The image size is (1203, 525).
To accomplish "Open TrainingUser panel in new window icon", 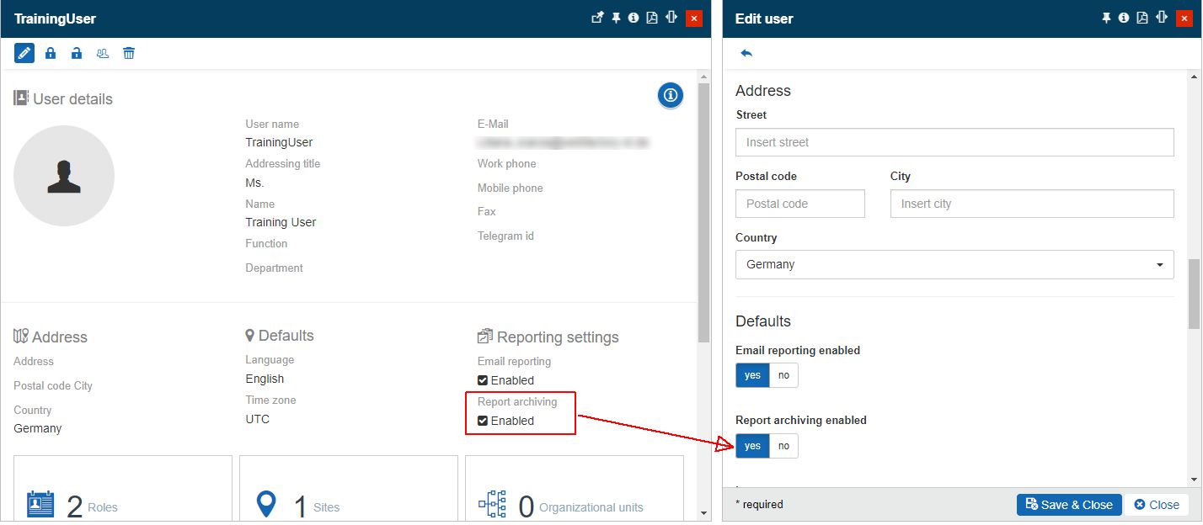I will point(597,18).
